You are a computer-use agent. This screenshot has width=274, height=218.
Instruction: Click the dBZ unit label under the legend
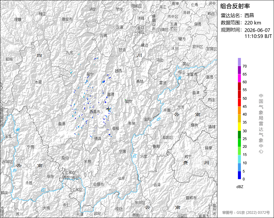[240, 187]
